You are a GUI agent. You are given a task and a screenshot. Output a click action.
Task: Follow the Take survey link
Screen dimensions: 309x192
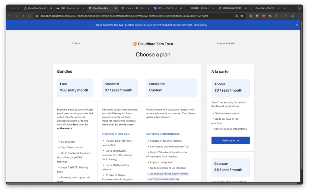click(x=200, y=25)
